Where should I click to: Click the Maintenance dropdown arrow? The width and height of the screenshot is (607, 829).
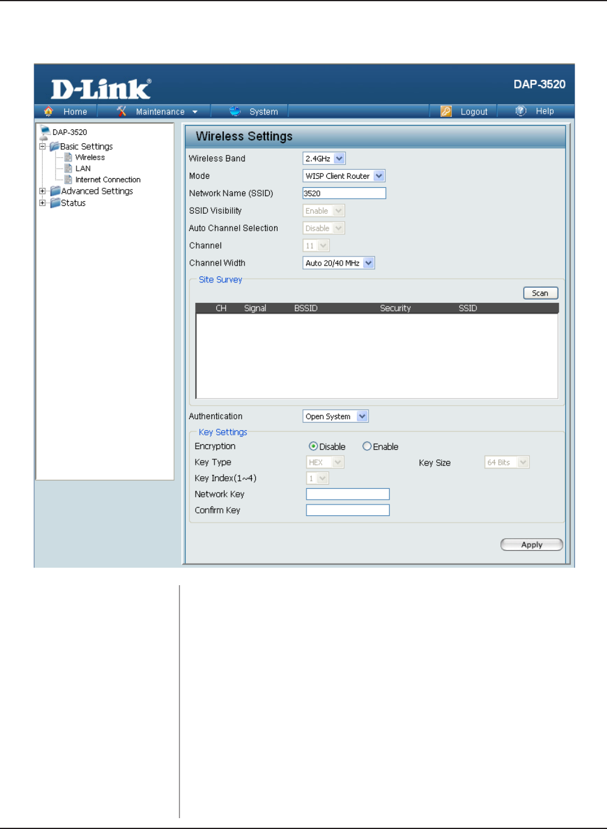(x=195, y=112)
